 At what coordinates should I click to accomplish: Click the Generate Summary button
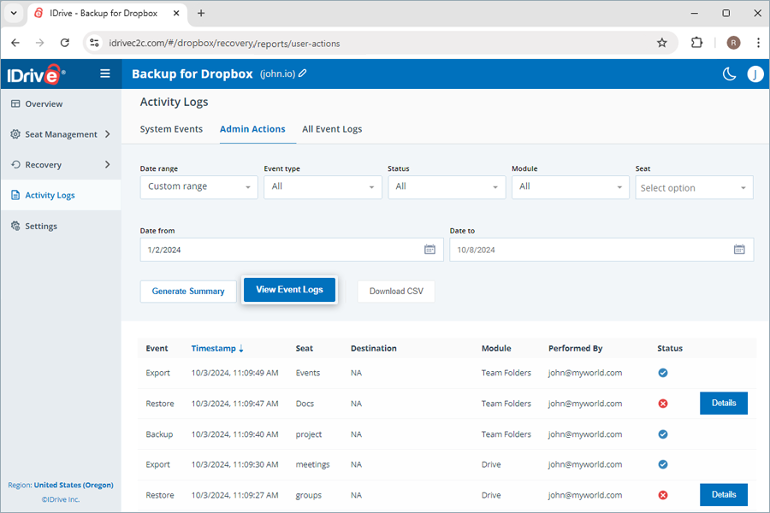click(188, 291)
